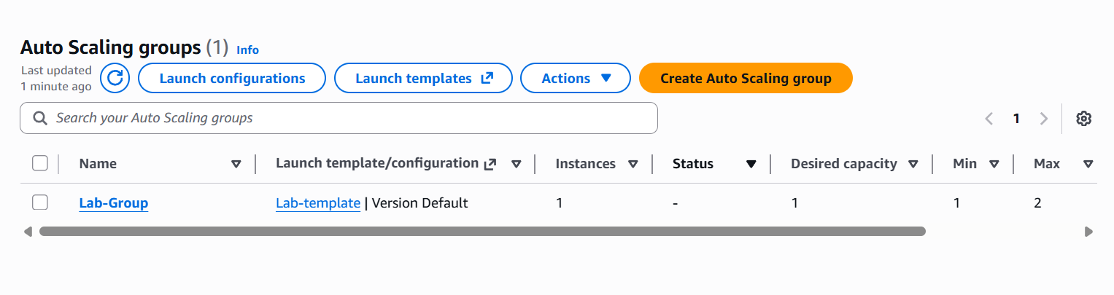Sort by Instances column arrow

[x=633, y=164]
